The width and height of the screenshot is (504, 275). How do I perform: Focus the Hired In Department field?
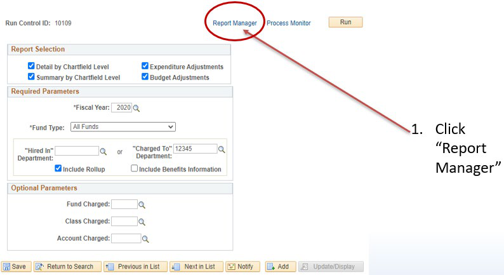coord(77,151)
